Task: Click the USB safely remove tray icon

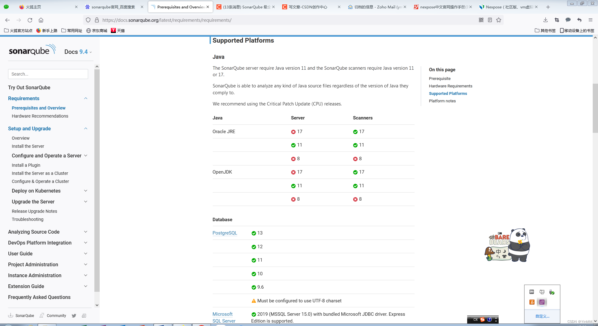Action: coord(552,292)
